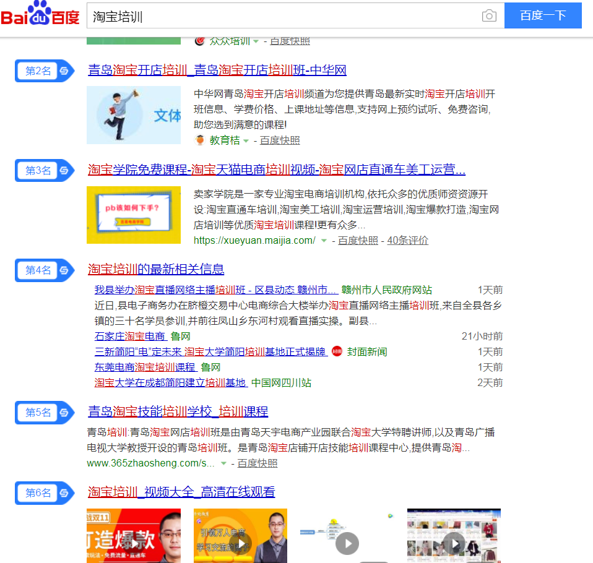Open 淘宝培训_视频大全 result title
The height and width of the screenshot is (563, 593).
click(x=181, y=492)
